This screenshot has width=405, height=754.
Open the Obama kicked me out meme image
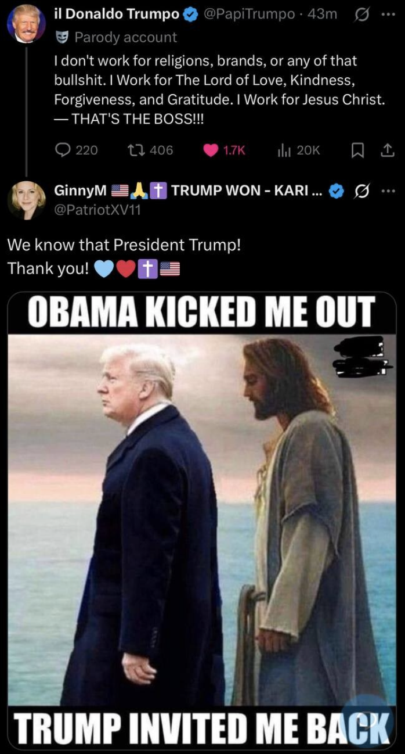(202, 520)
